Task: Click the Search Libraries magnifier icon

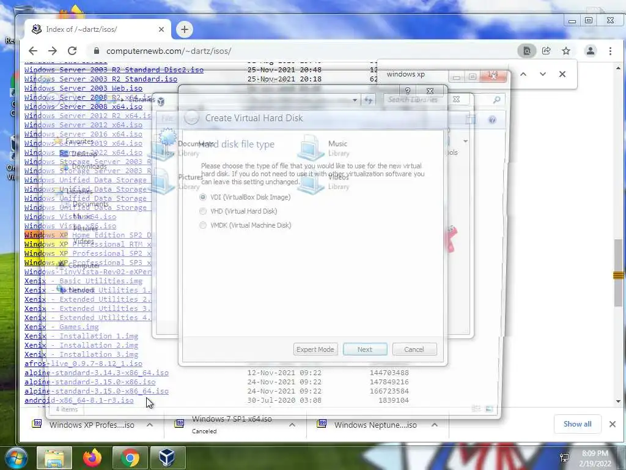Action: tap(496, 100)
